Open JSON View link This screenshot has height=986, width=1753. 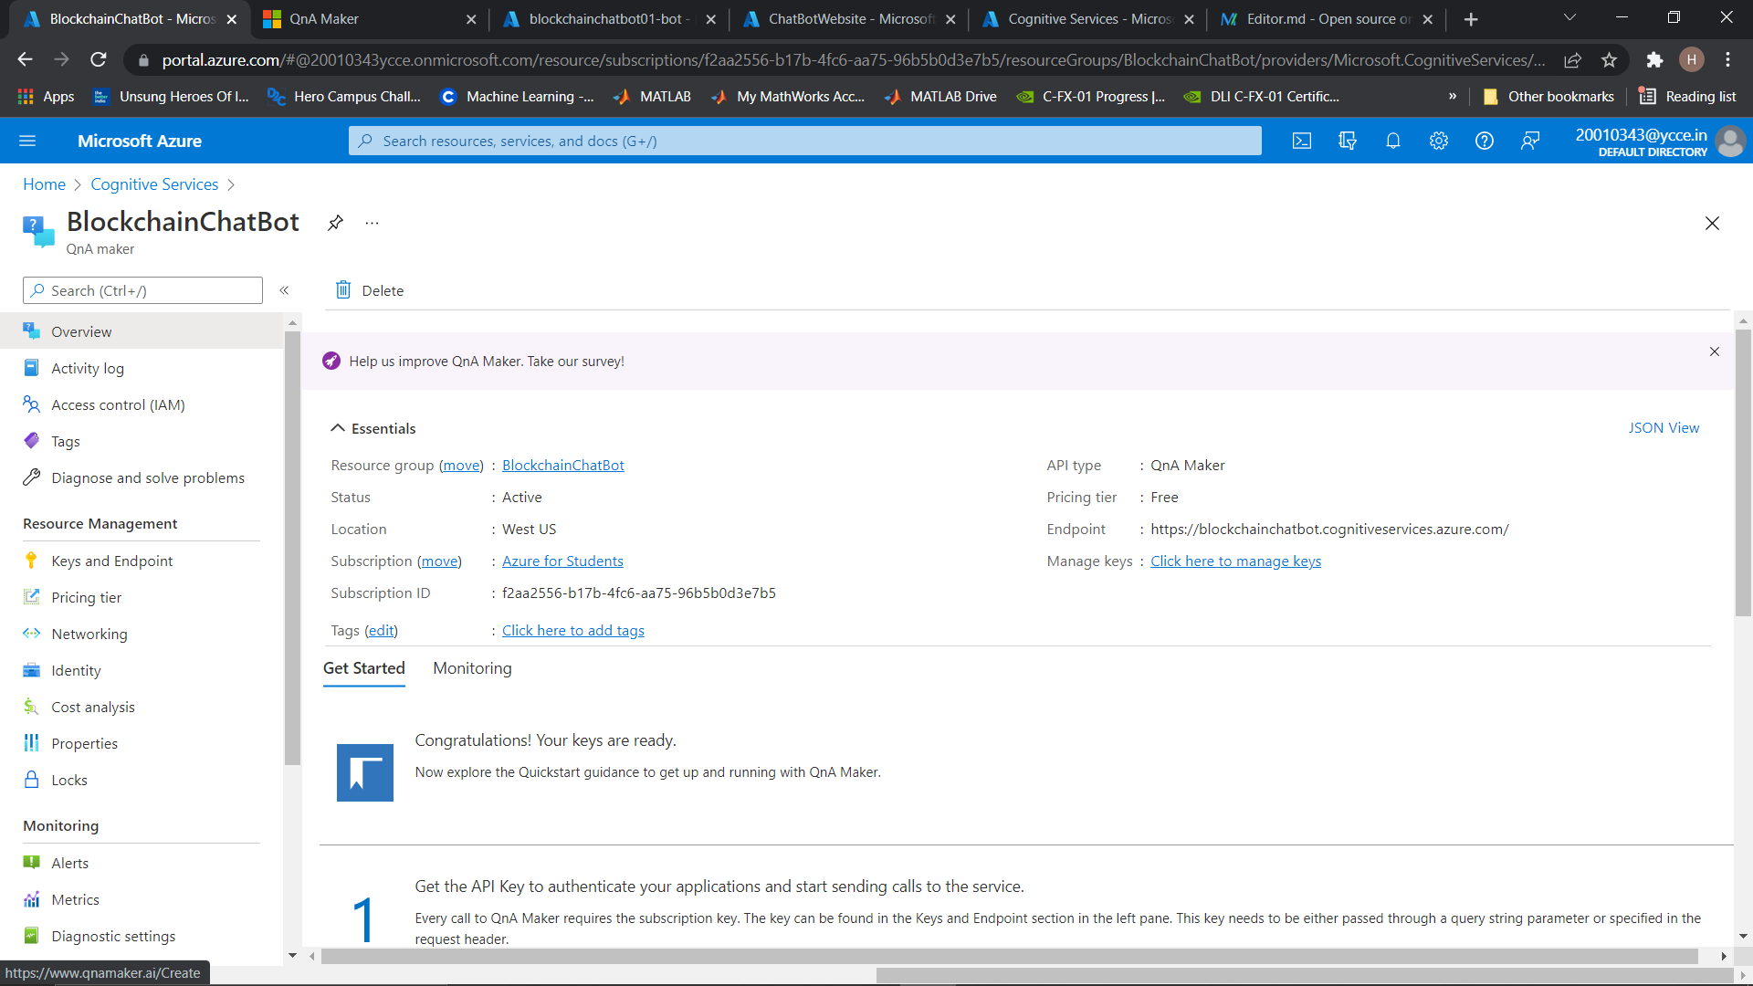[1664, 428]
